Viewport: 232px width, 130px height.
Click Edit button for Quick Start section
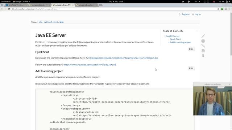pyautogui.click(x=191, y=49)
